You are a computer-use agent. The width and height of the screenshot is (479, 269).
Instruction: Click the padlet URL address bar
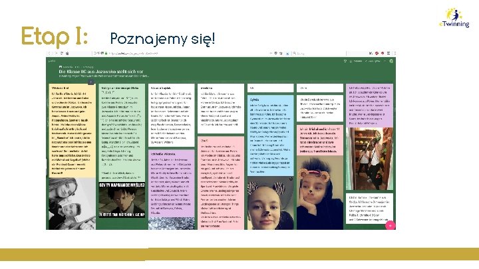click(x=180, y=53)
